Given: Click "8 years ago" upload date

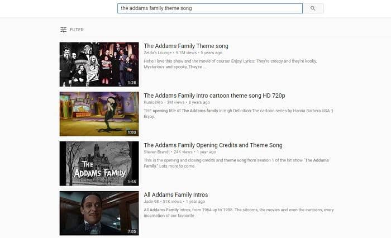Looking at the screenshot, I should pyautogui.click(x=199, y=102).
